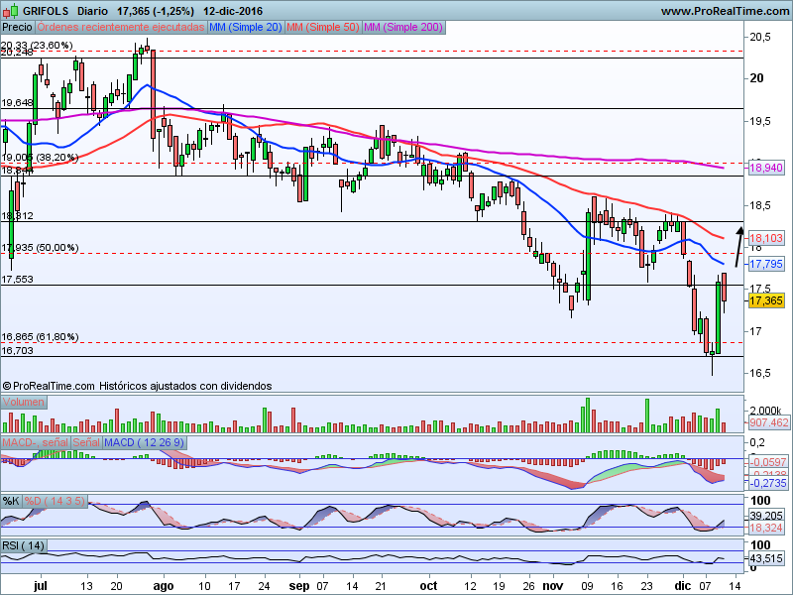The height and width of the screenshot is (595, 793).
Task: Click the 18,103 MM50 value tag
Action: 766,238
